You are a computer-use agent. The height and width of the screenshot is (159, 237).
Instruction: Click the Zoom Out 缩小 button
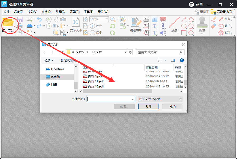point(96,33)
